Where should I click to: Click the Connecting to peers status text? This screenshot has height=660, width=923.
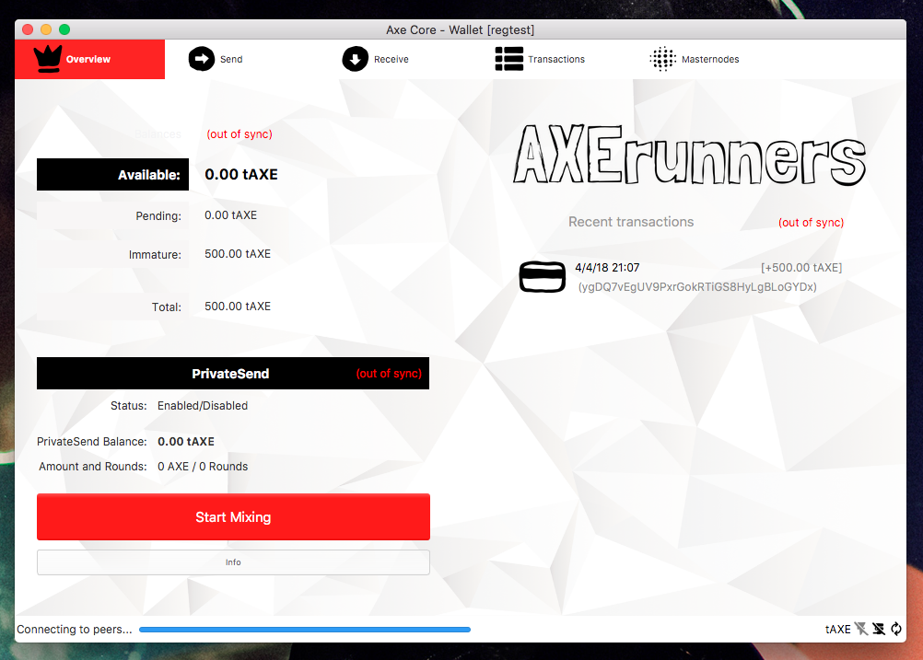tap(75, 630)
